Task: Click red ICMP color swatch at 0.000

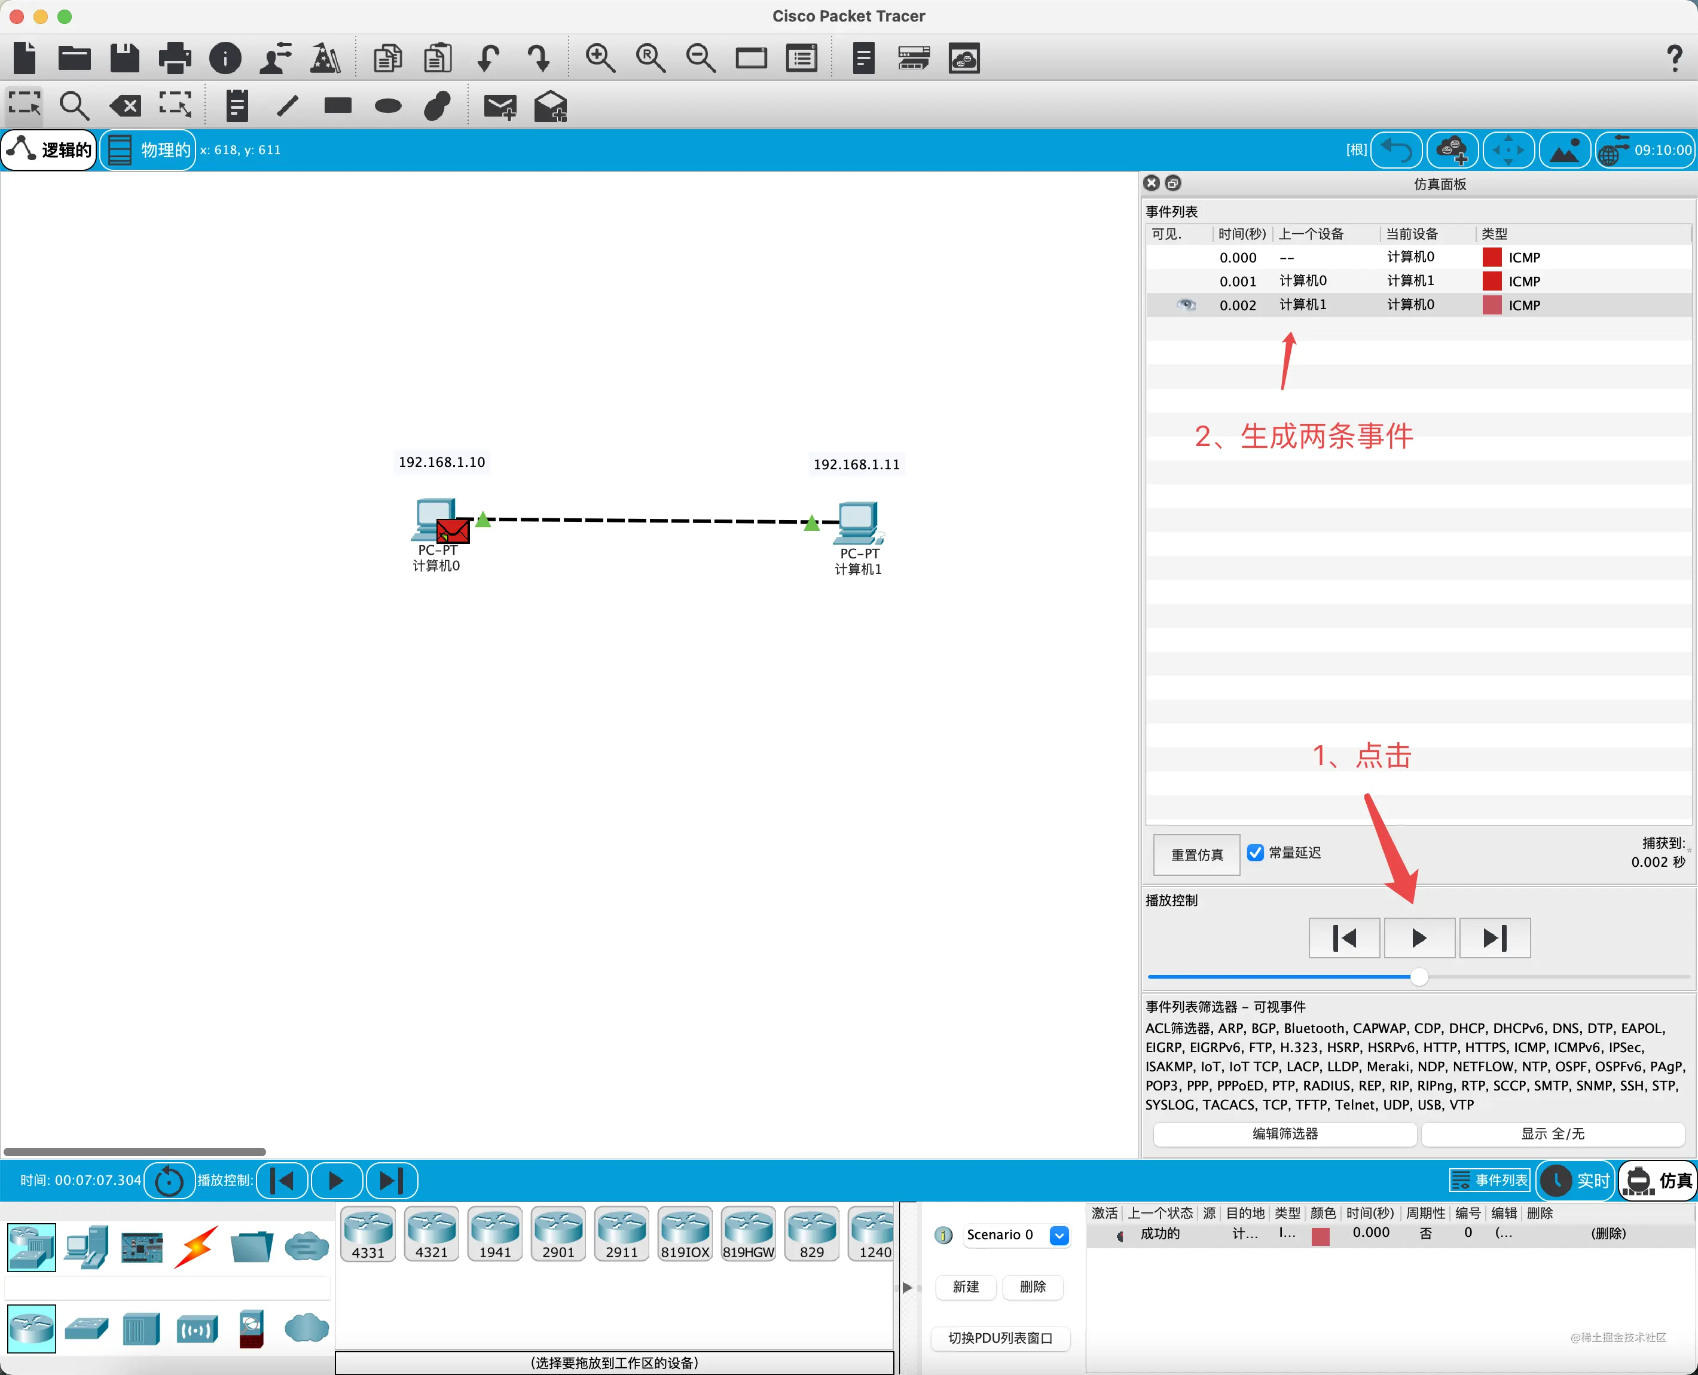Action: coord(1492,258)
